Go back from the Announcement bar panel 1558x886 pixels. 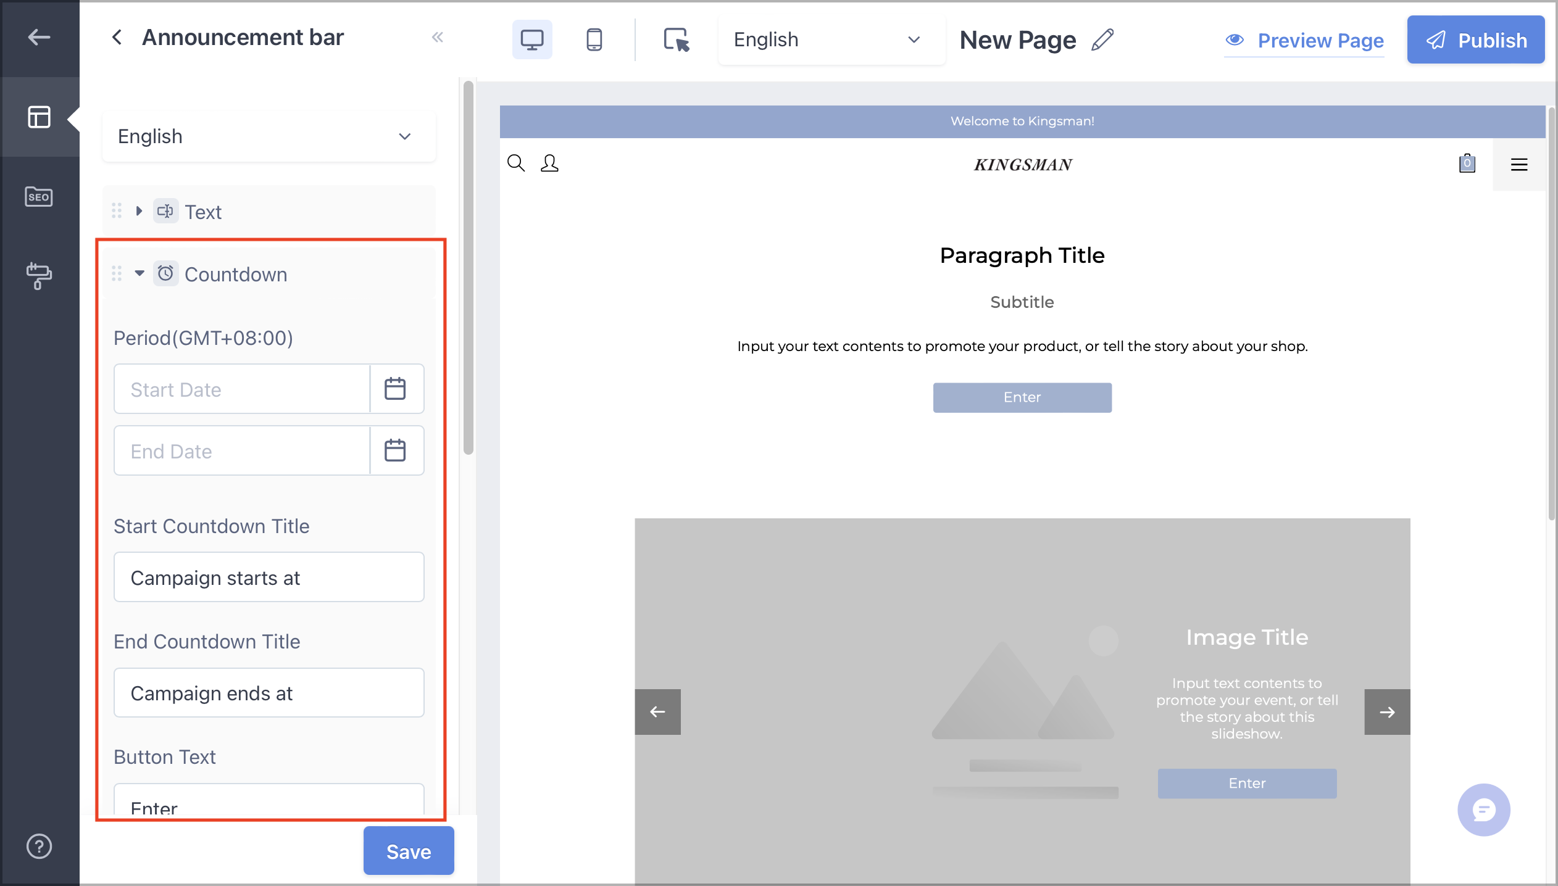pos(117,38)
